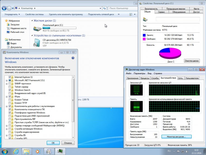Enable the Telnet-сервер checkbox
This screenshot has height=155, width=206.
[x=10, y=87]
